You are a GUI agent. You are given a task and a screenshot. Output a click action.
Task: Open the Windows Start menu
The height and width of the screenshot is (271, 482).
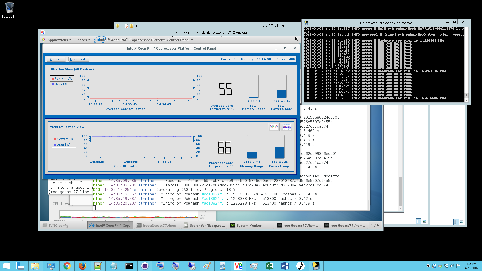6,266
